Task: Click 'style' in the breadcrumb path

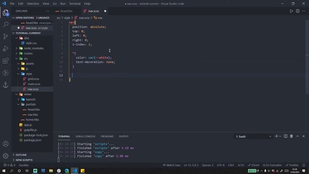Action: [67, 18]
